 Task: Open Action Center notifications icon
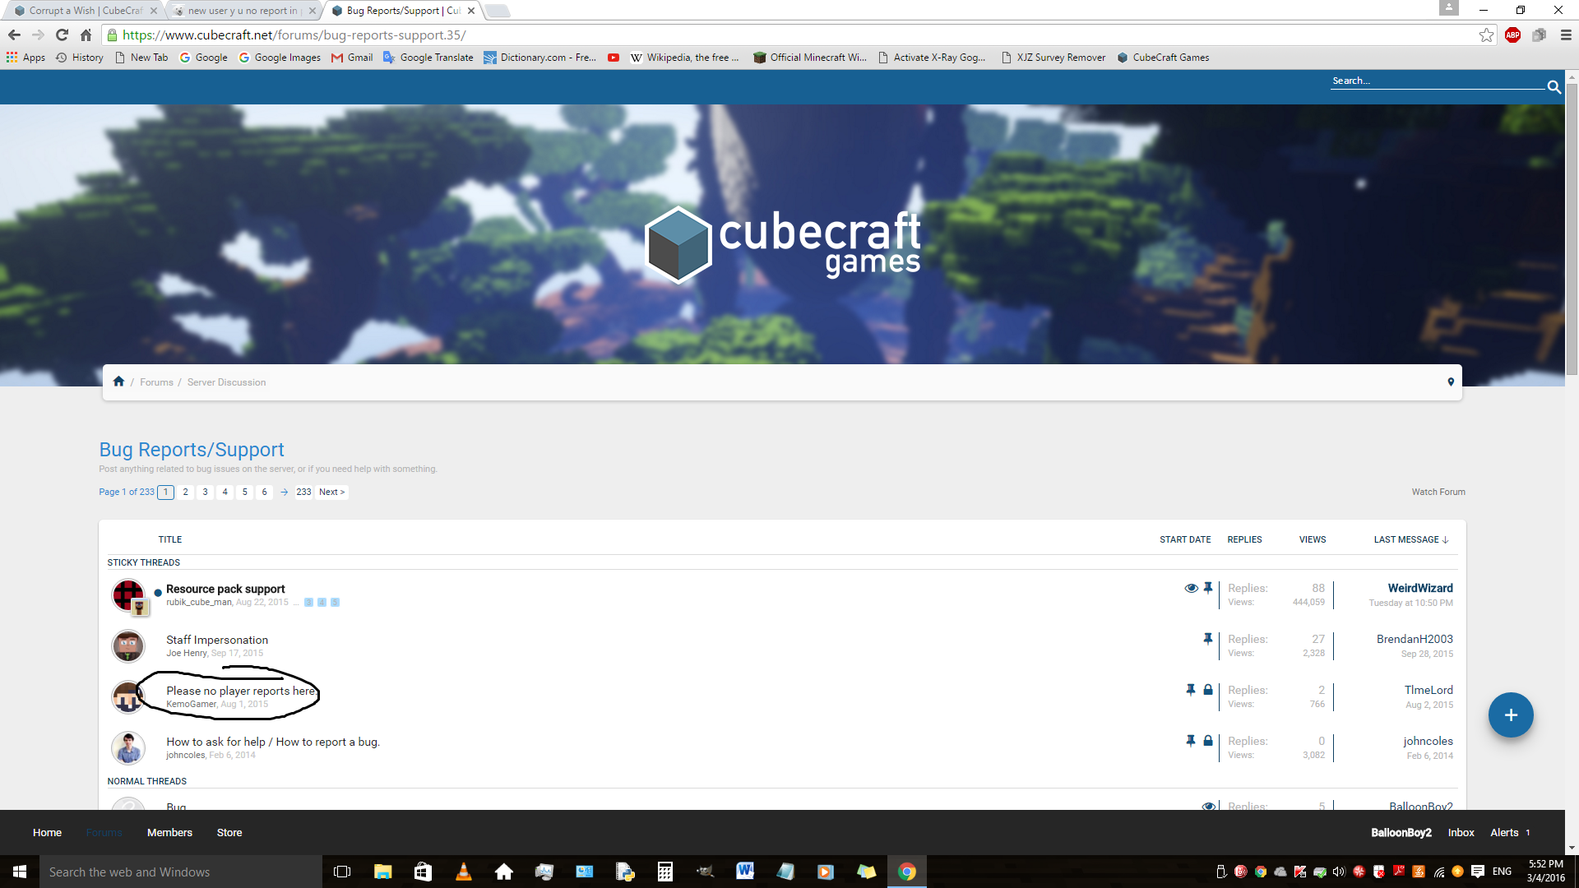tap(1478, 872)
